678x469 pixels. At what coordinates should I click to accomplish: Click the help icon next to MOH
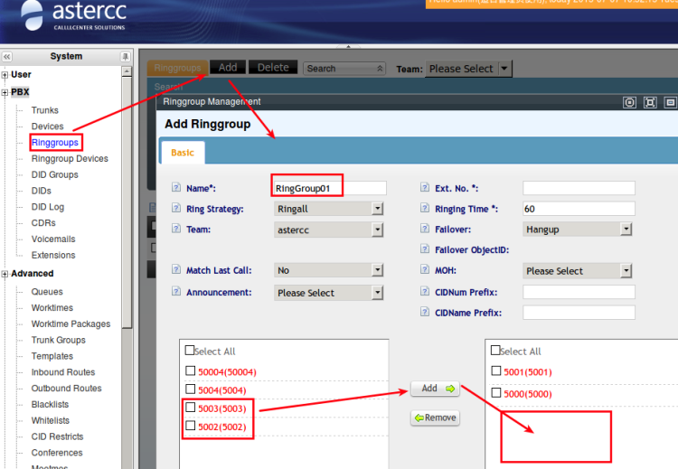425,270
